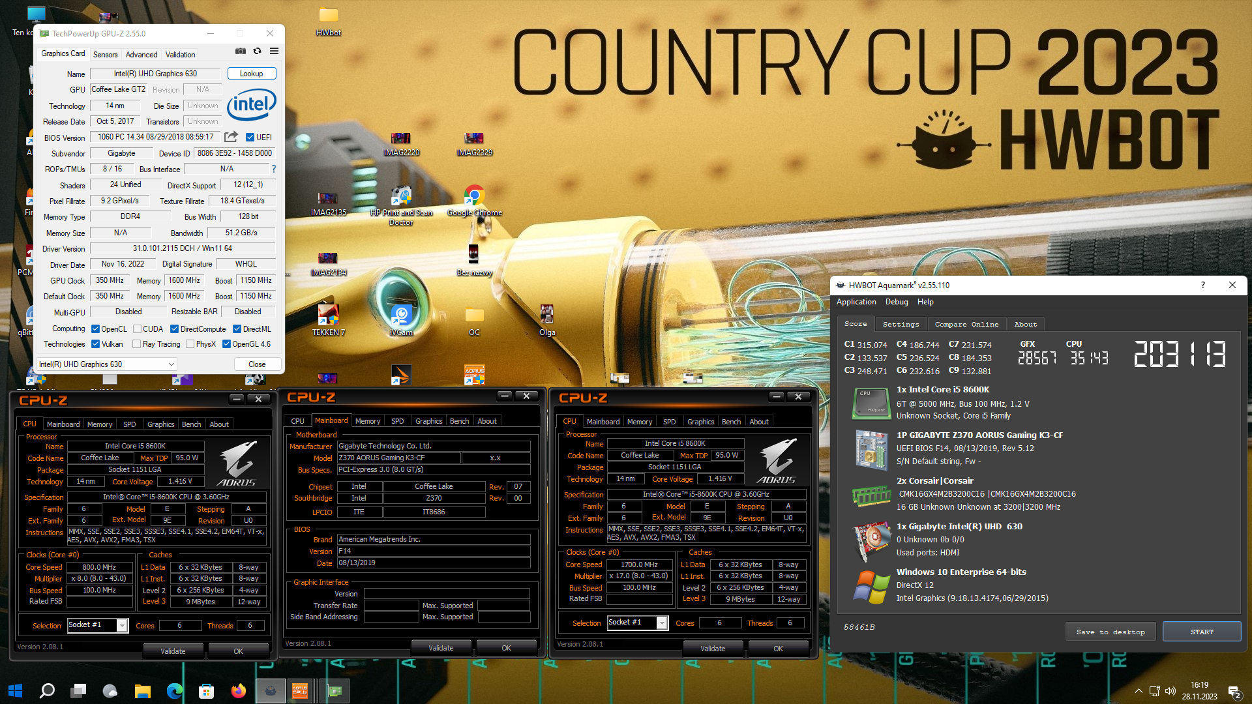The height and width of the screenshot is (704, 1252).
Task: Open the GPU-Z graphics card selector dropdown
Action: [x=107, y=364]
